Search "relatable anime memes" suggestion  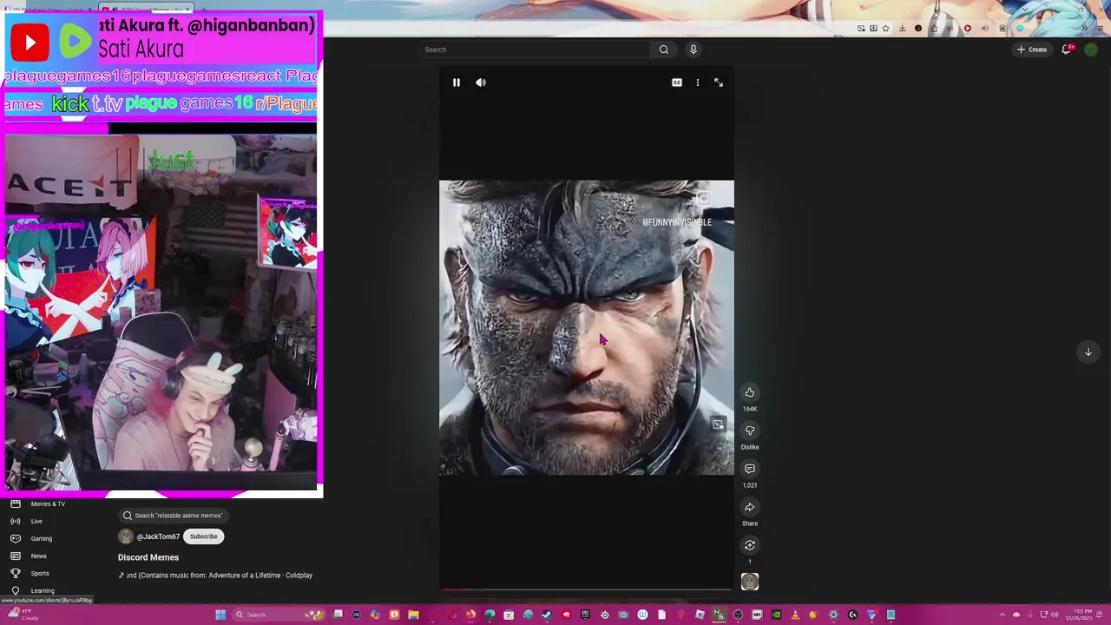click(x=172, y=516)
